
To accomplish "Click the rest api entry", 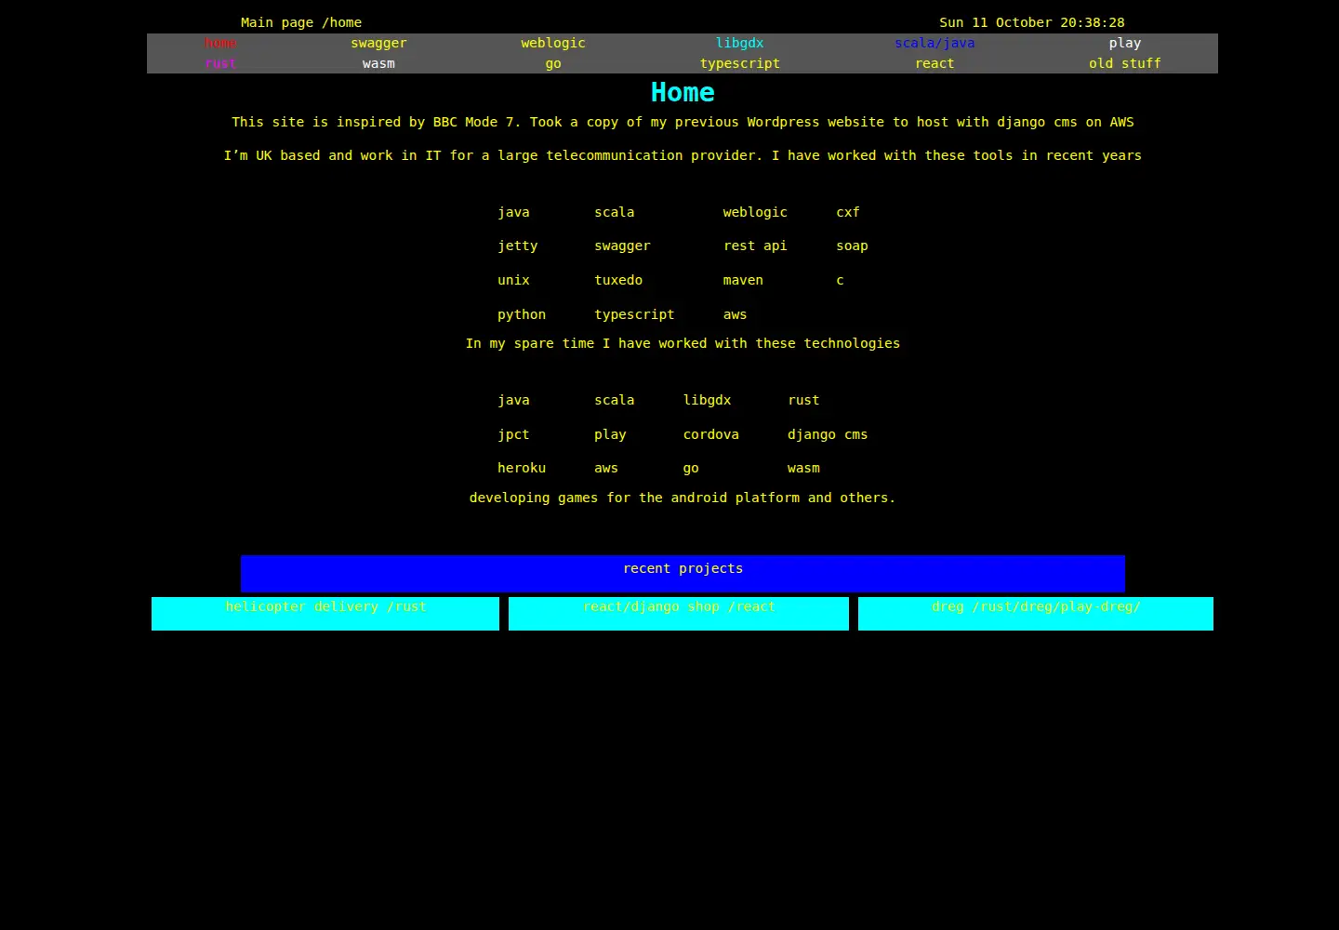I will (x=755, y=246).
